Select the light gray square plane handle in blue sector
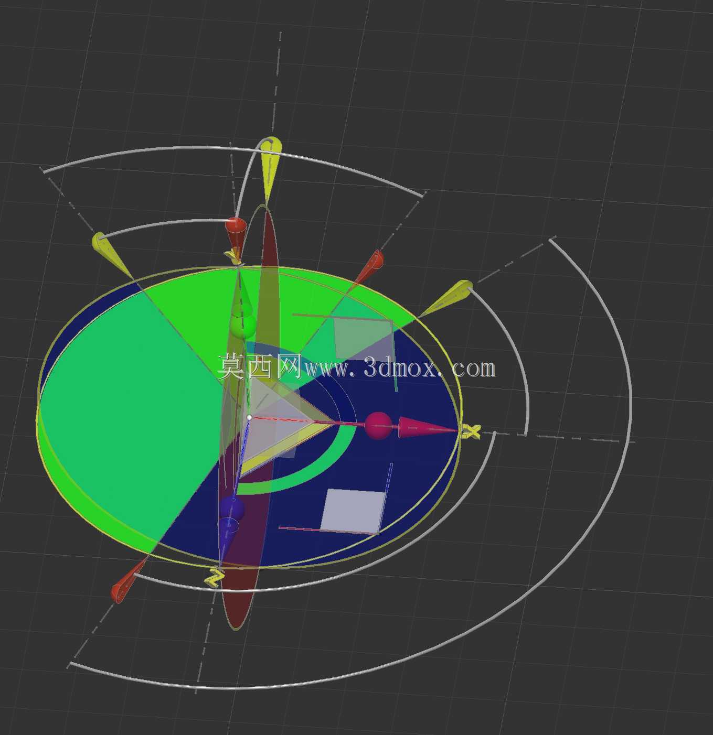The image size is (713, 735). 353,511
